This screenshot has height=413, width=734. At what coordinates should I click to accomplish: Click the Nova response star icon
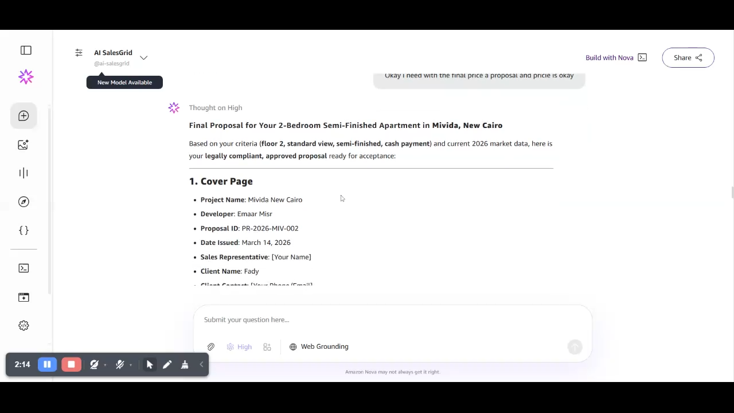pyautogui.click(x=174, y=108)
